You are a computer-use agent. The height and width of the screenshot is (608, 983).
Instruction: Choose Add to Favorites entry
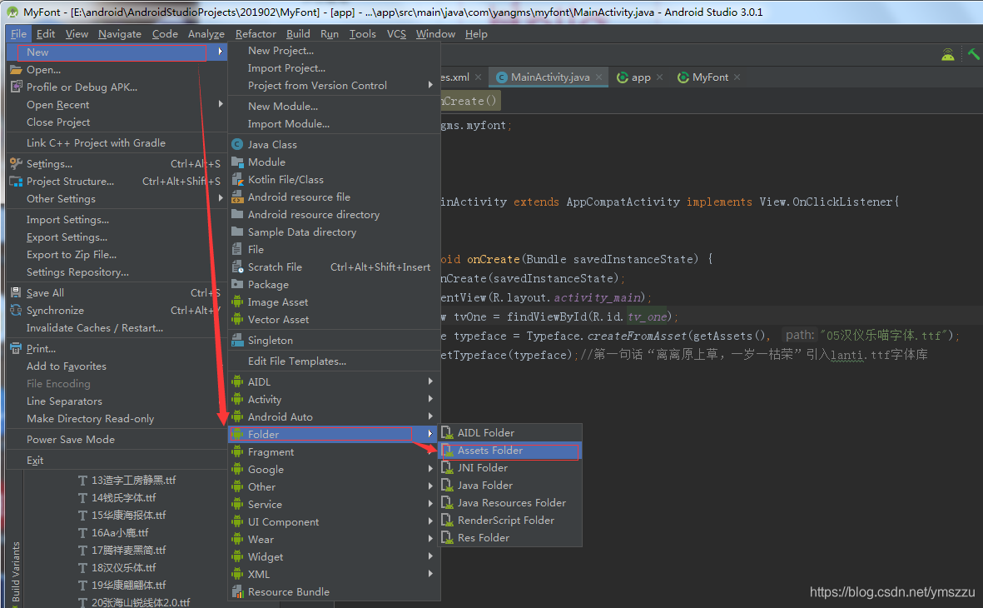67,366
